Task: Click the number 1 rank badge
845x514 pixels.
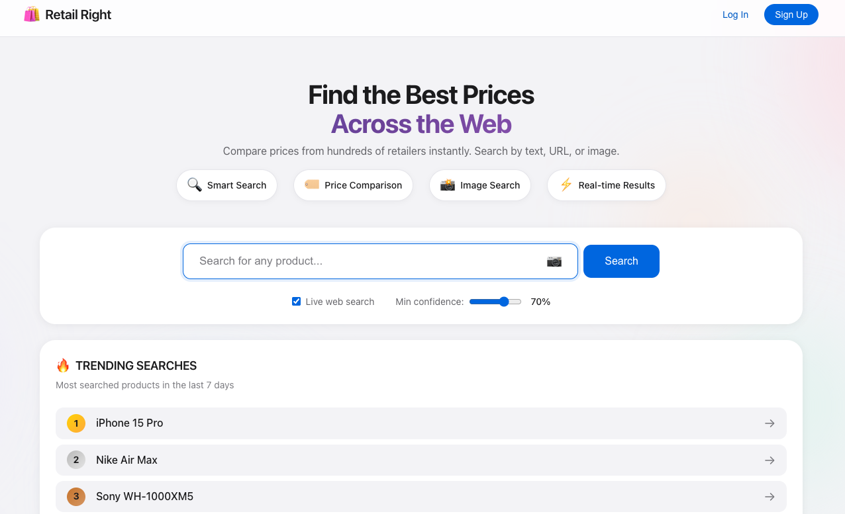Action: (x=75, y=423)
